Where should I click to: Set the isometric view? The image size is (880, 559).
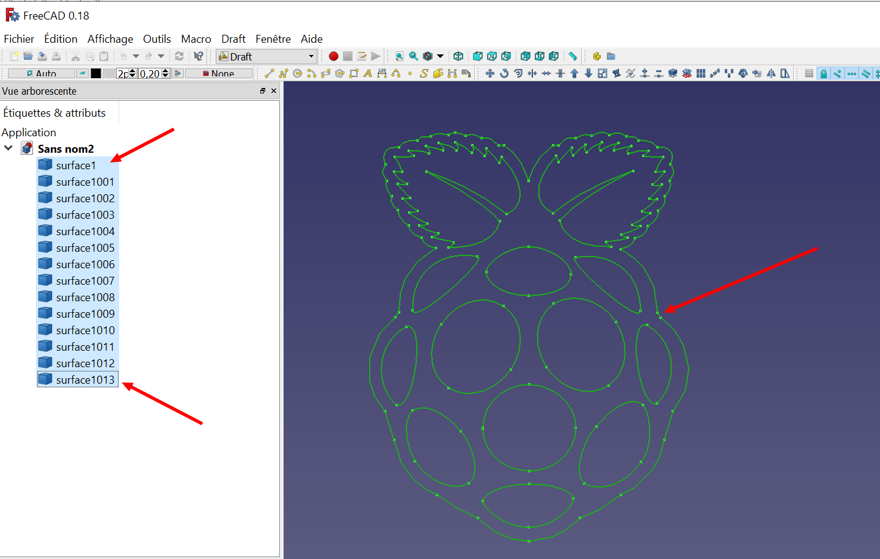click(x=458, y=56)
